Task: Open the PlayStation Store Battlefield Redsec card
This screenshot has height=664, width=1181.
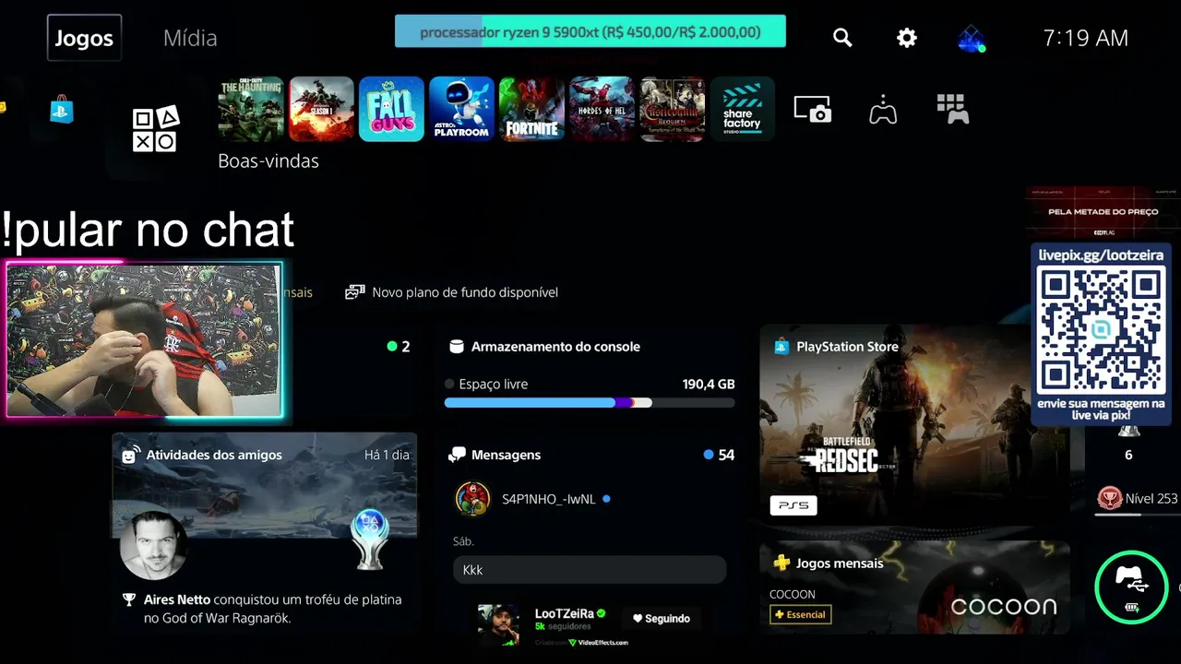Action: [914, 425]
